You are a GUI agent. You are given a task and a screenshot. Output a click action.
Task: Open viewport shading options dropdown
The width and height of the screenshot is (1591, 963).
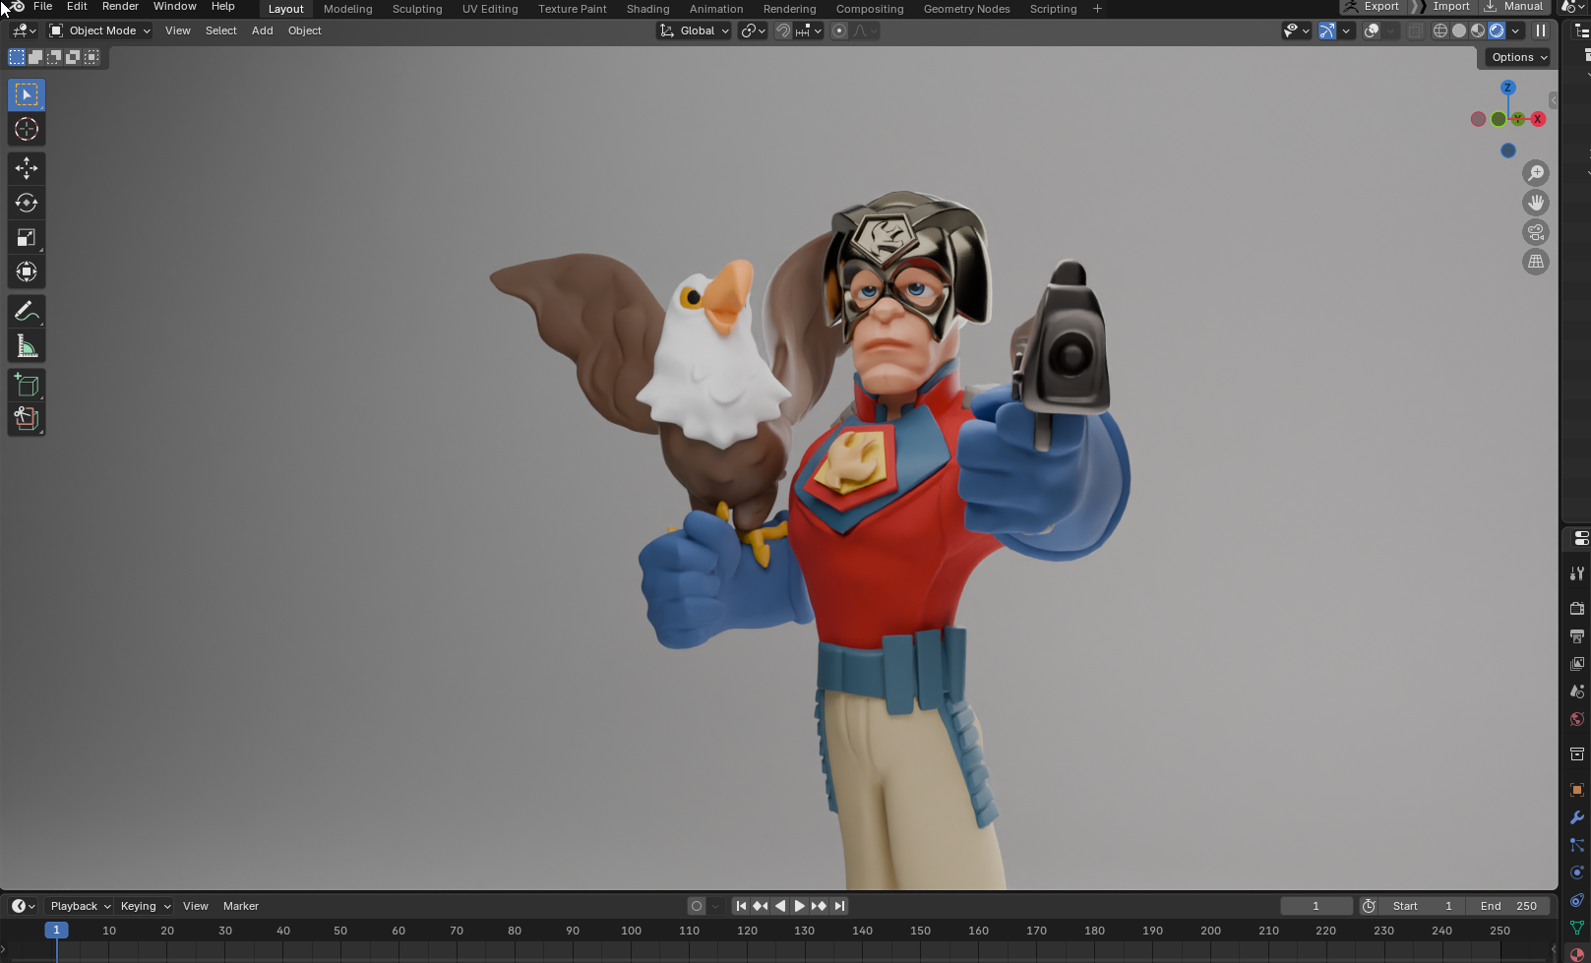[1515, 30]
